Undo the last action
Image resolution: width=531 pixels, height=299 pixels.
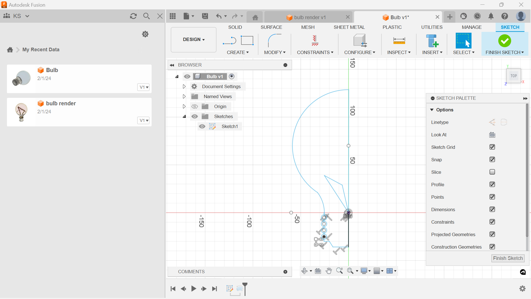[x=219, y=16]
